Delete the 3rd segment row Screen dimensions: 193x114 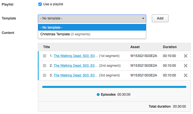pos(186,75)
